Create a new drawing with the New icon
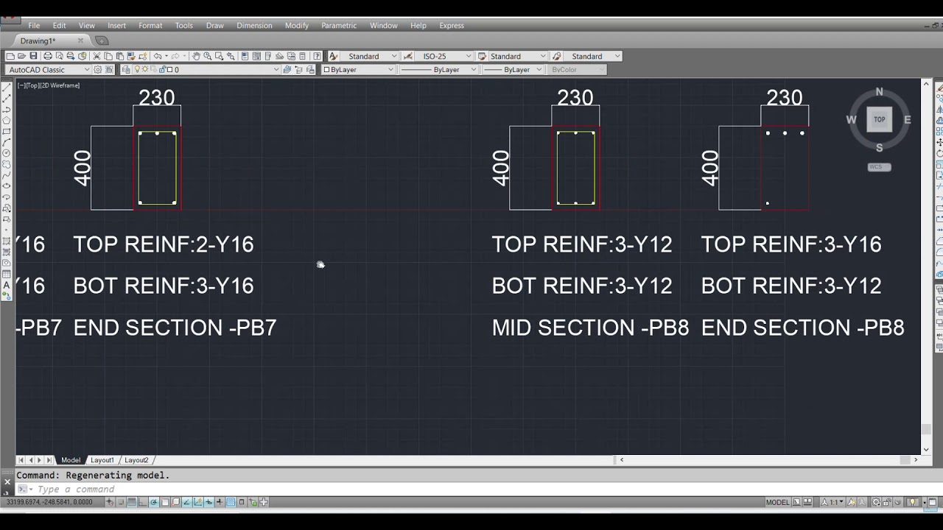 click(x=10, y=56)
